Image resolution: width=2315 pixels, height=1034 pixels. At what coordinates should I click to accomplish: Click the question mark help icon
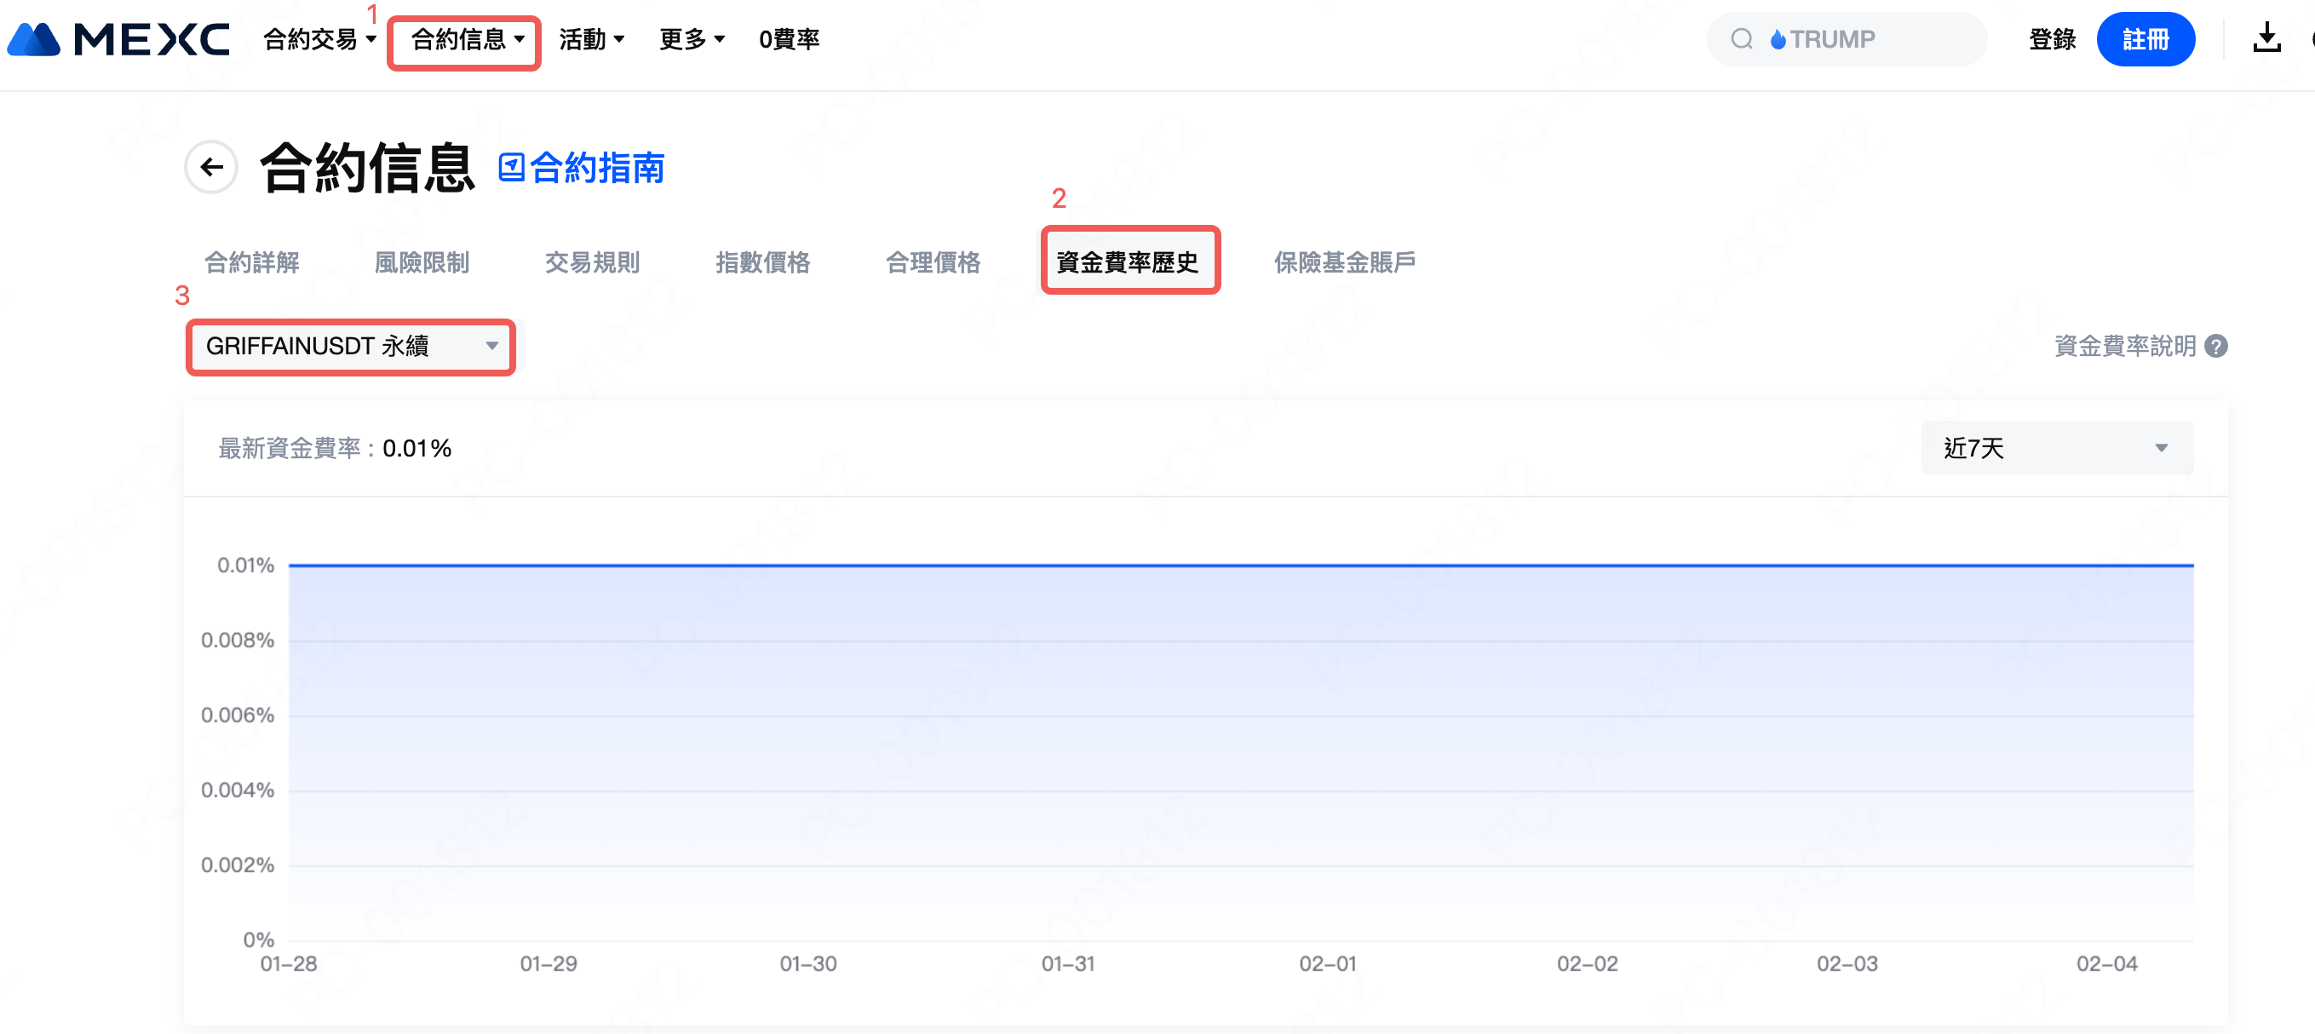click(x=2216, y=346)
